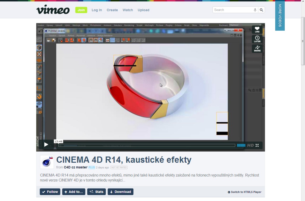
Task: Open the Úpravy menu in the video
Action: click(50, 25)
